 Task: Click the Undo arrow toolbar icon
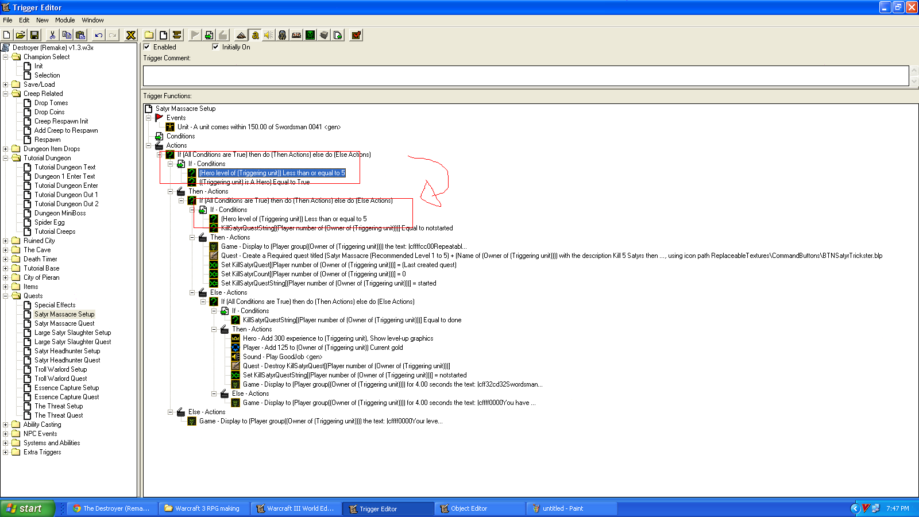(99, 35)
